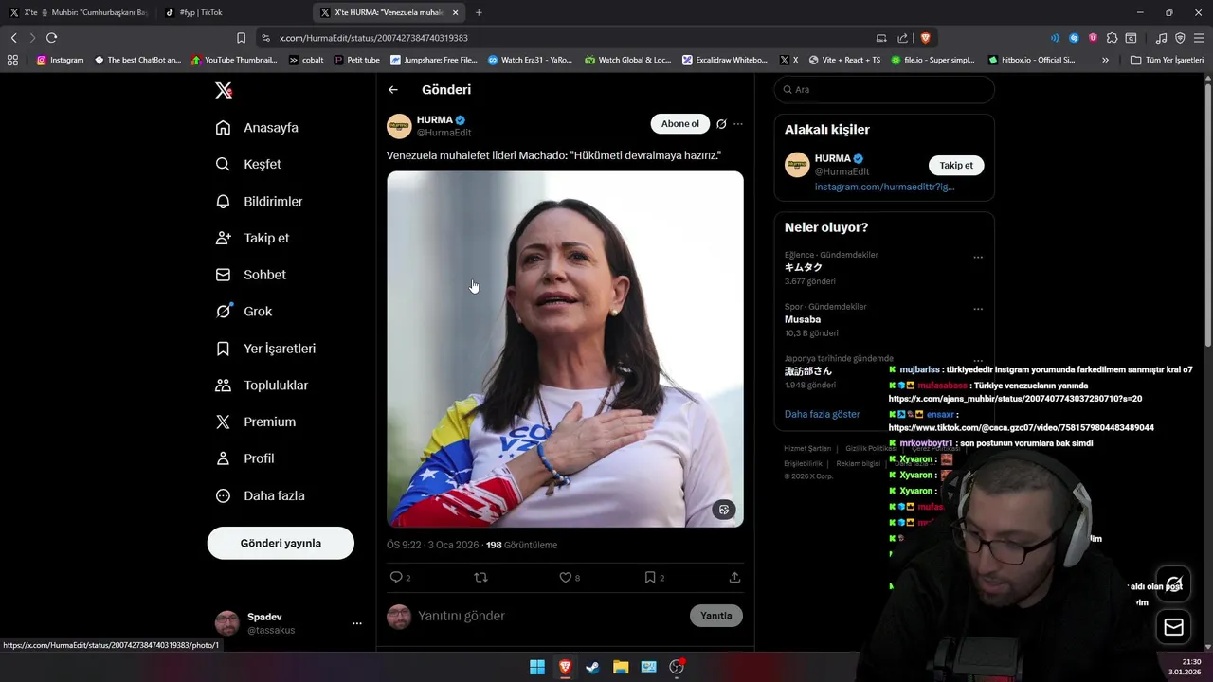The width and height of the screenshot is (1213, 682).
Task: Open the Takip et sidebar item
Action: pos(252,239)
